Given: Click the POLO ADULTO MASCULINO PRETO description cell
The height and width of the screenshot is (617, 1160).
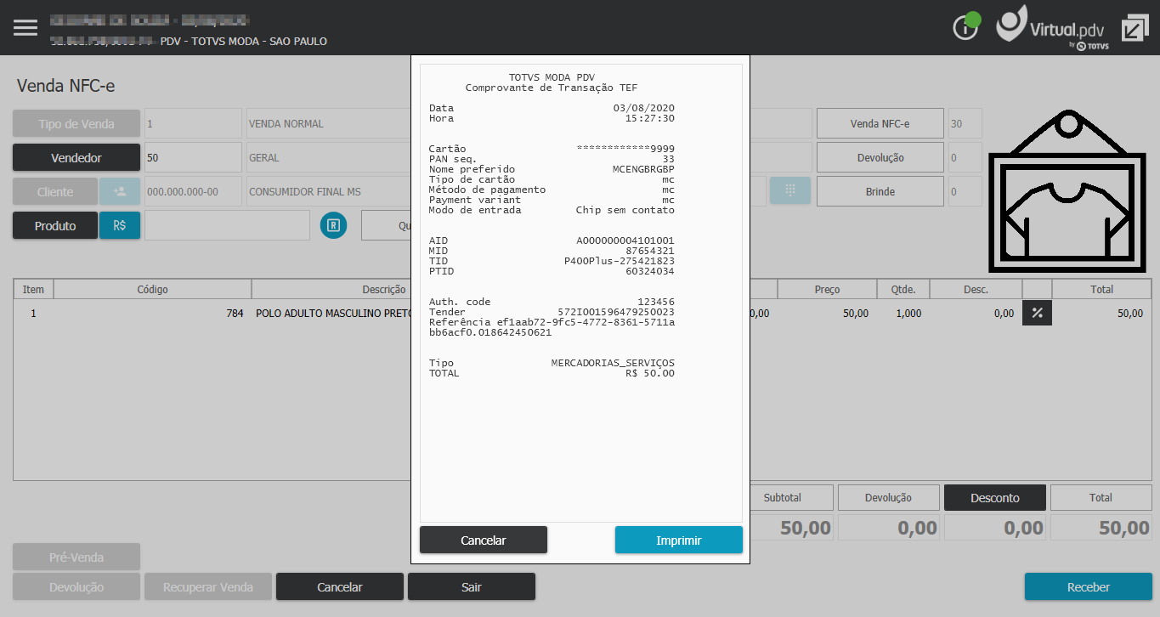Looking at the screenshot, I should [x=334, y=313].
